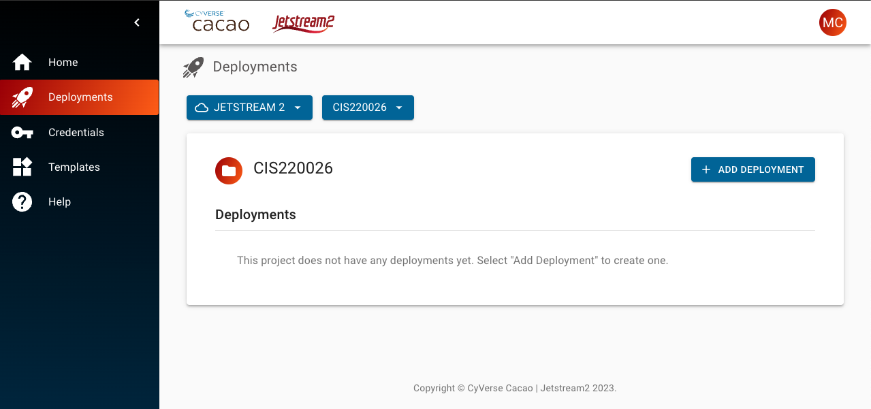Click the Jetstream2 logo in the header
The width and height of the screenshot is (871, 409).
click(302, 23)
